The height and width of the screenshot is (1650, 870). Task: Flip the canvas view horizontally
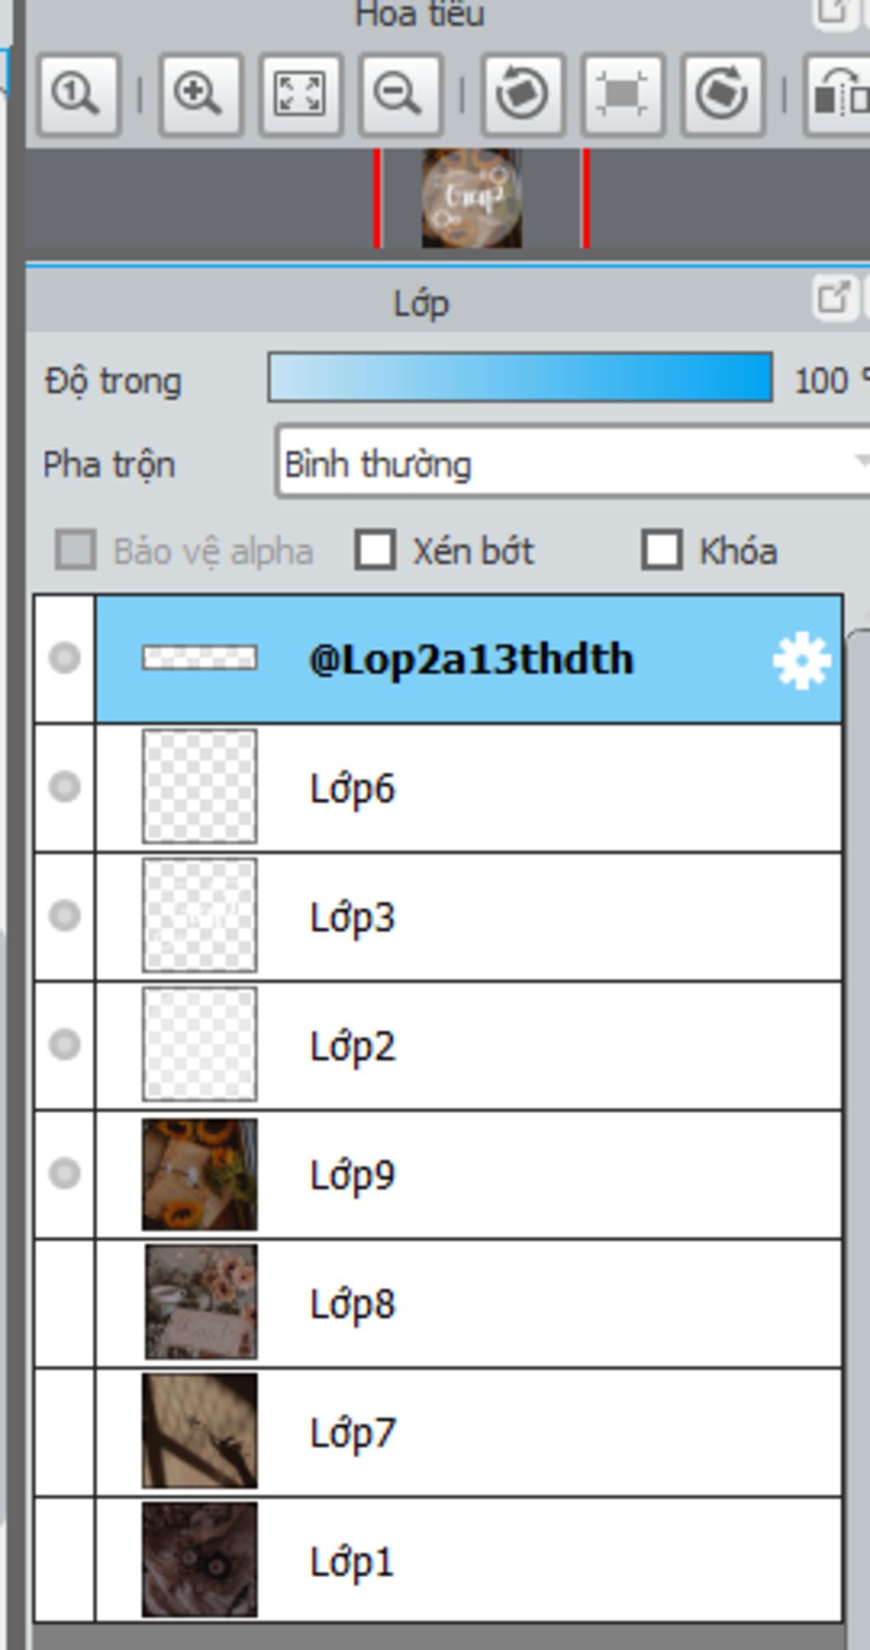839,94
